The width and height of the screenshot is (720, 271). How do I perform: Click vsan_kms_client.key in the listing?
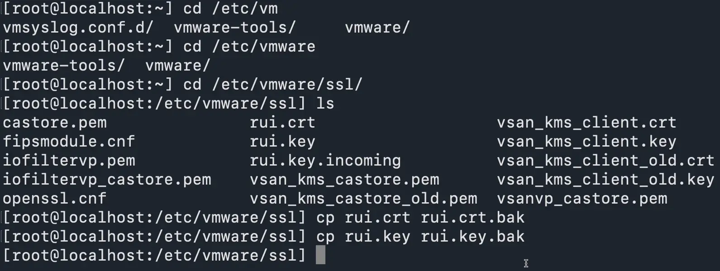pos(586,142)
